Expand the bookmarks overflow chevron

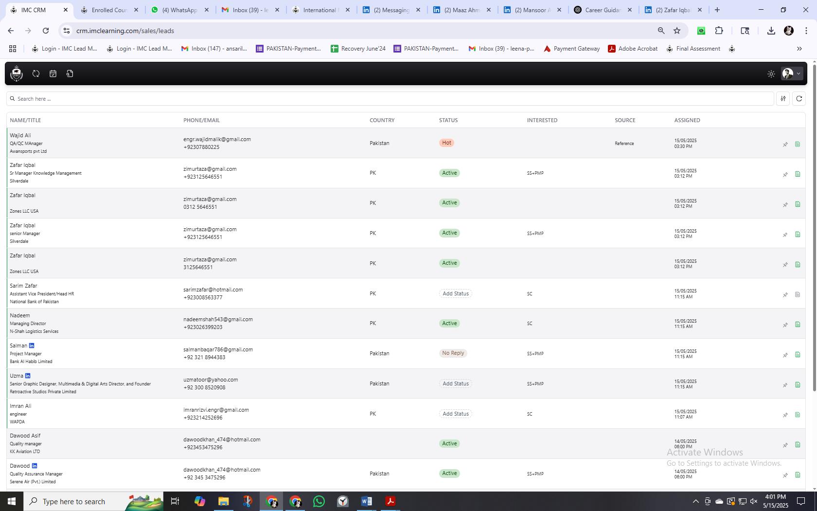pos(799,49)
